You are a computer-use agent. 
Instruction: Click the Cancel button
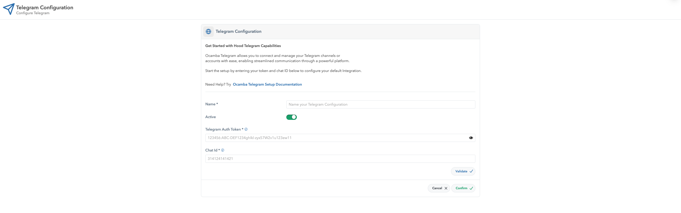[x=439, y=188]
